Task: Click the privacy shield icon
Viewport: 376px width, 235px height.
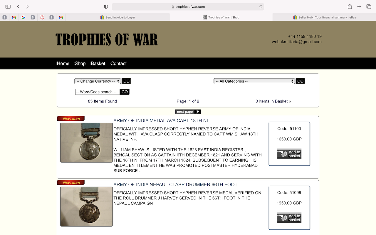Action: [106, 6]
